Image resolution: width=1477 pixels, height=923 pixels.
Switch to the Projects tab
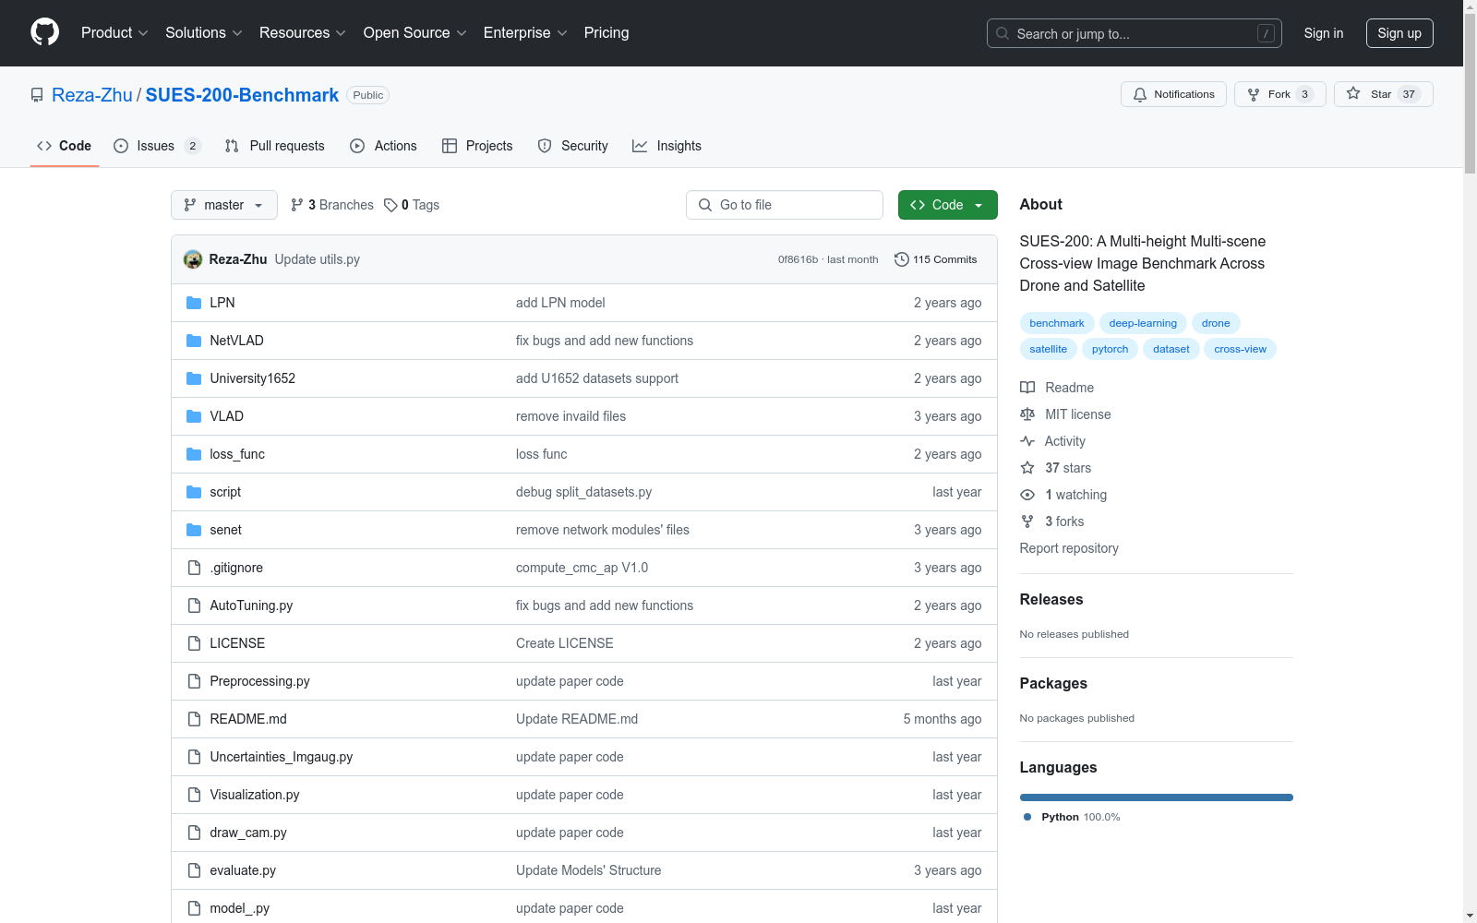click(x=477, y=146)
